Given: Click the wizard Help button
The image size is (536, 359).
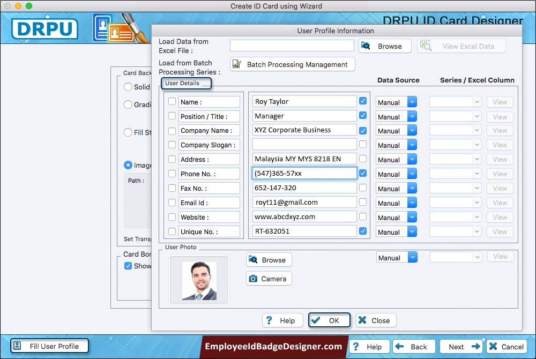Looking at the screenshot, I should (369, 347).
